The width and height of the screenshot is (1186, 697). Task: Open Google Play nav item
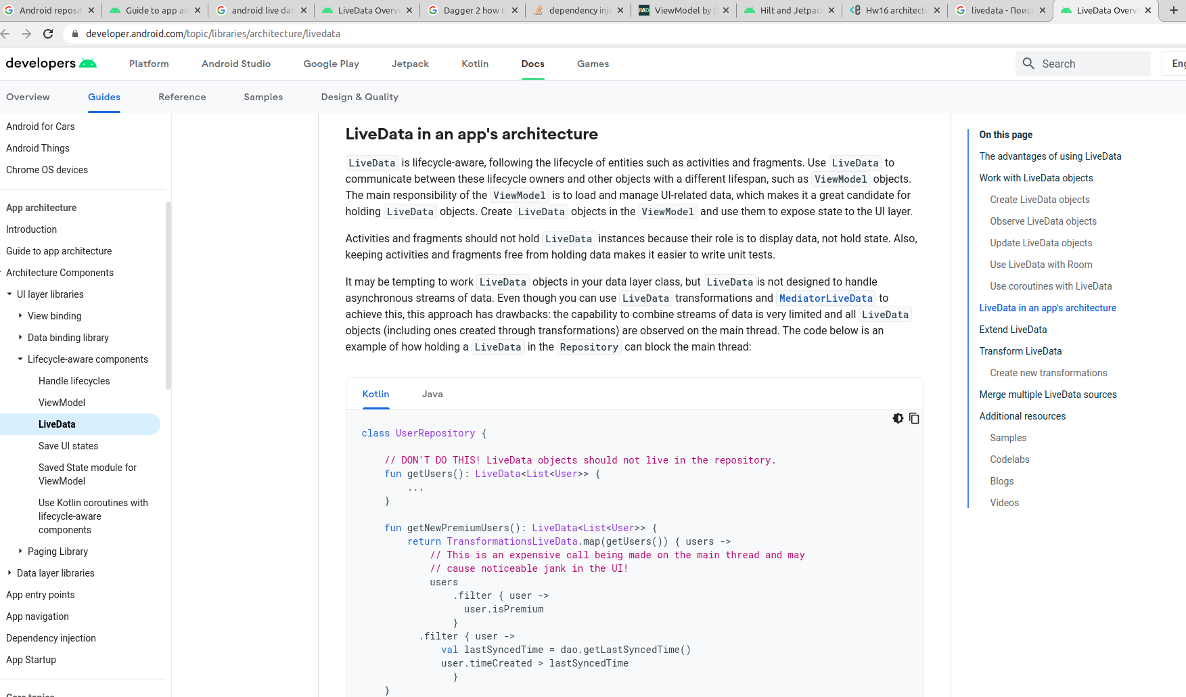[331, 64]
